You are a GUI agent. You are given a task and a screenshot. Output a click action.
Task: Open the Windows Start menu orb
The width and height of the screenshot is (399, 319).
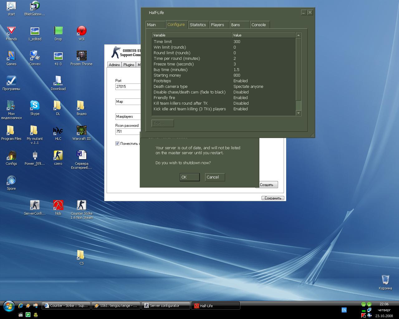tap(9, 306)
